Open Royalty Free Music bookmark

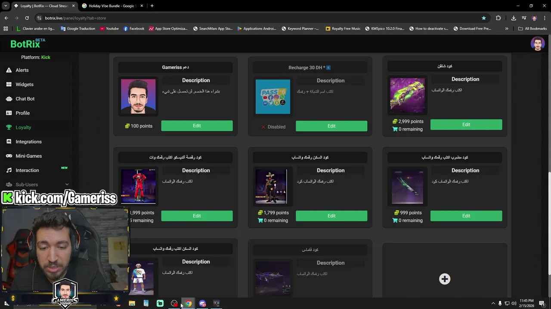pos(343,29)
